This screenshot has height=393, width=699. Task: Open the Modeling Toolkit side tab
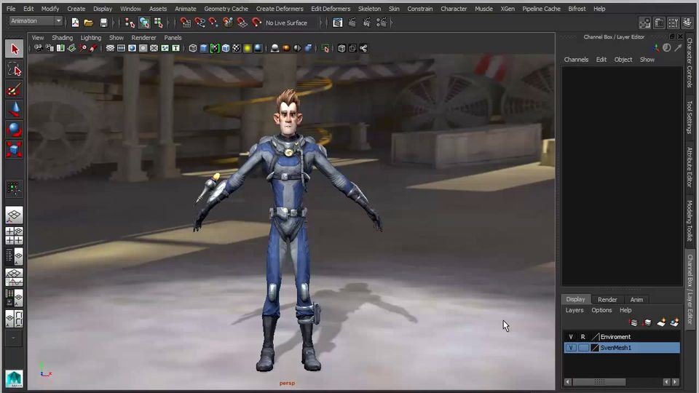click(x=690, y=221)
